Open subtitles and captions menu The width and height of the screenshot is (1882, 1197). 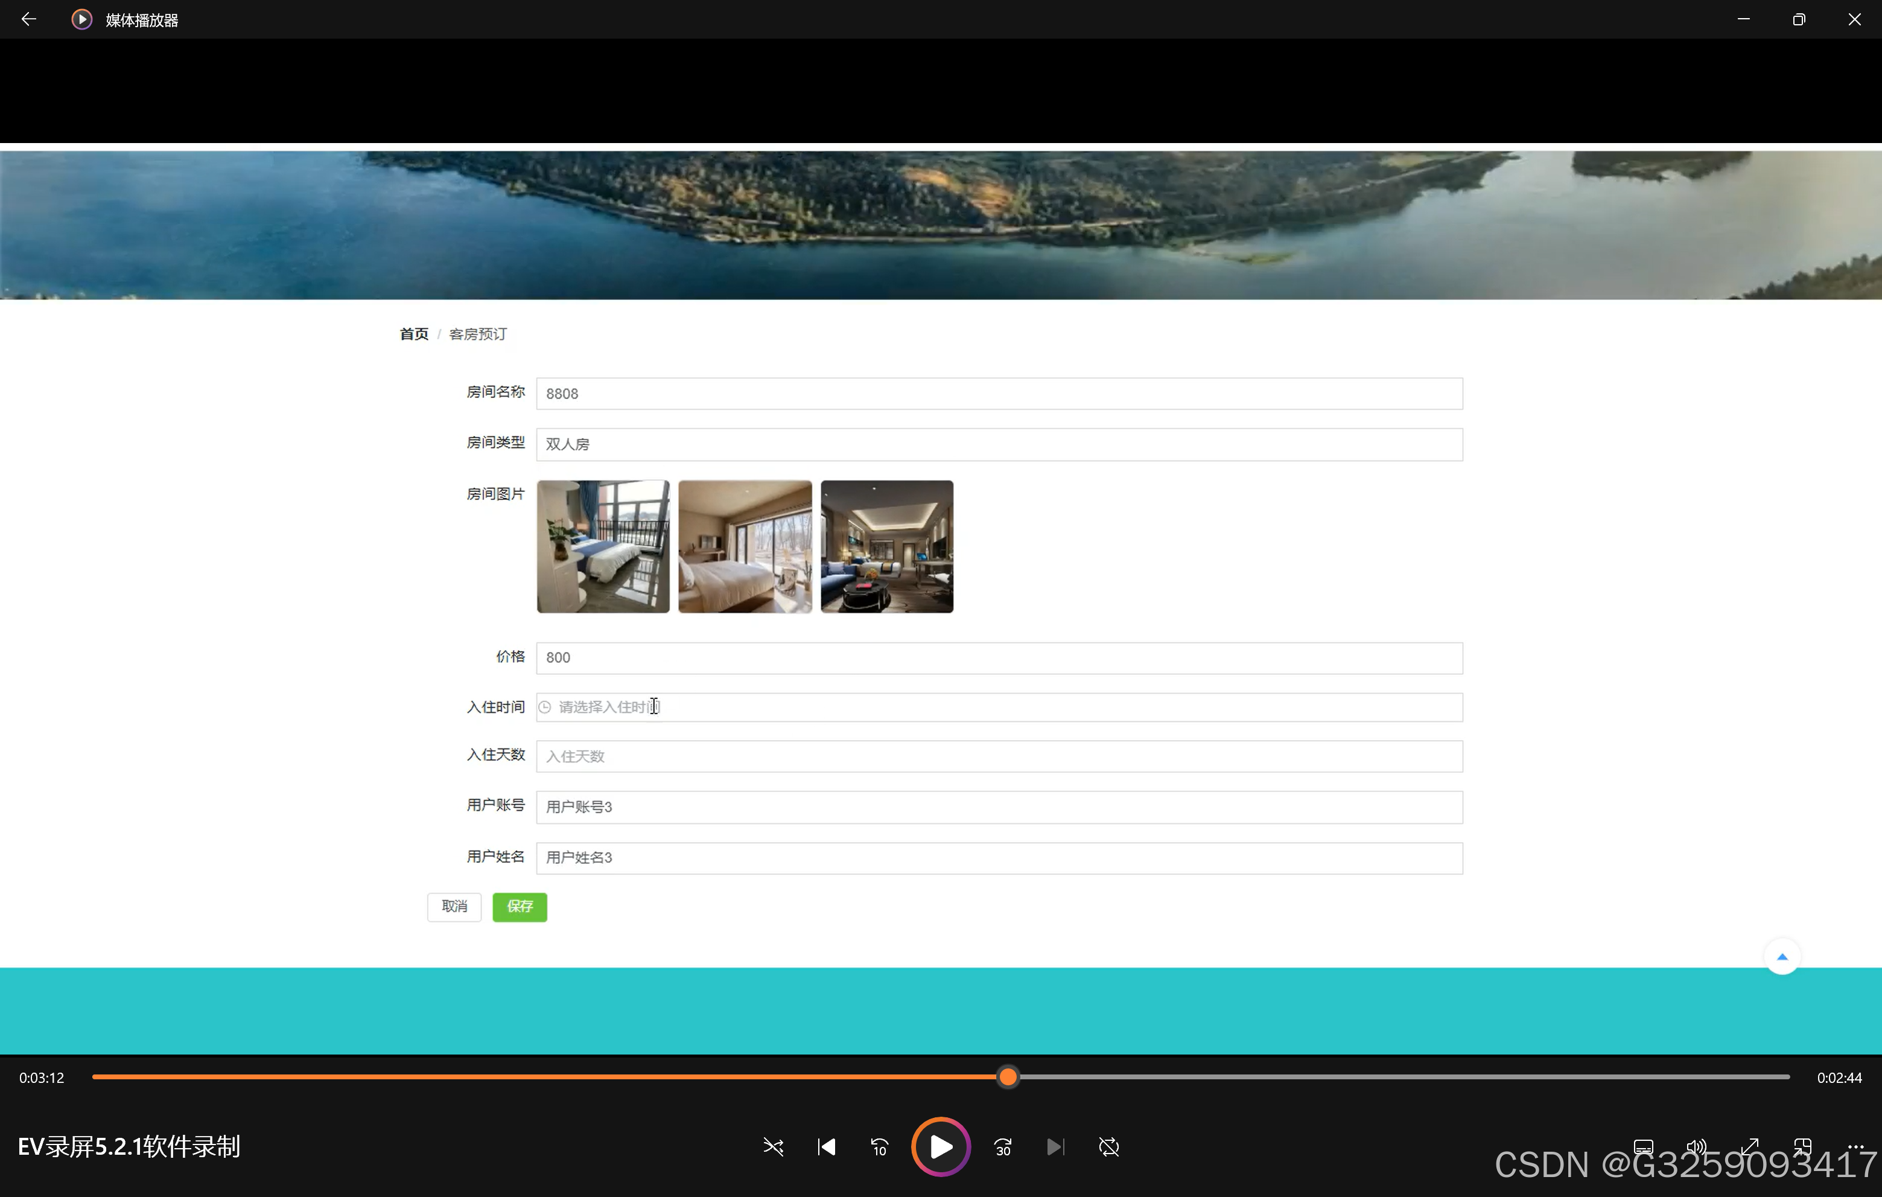click(x=1644, y=1146)
